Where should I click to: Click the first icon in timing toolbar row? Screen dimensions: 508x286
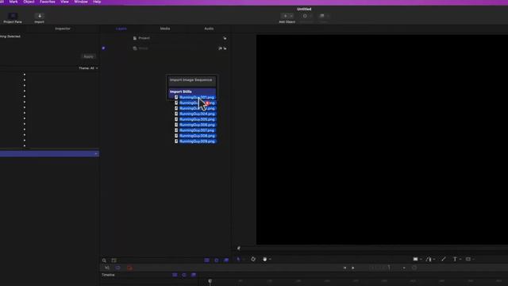point(107,268)
